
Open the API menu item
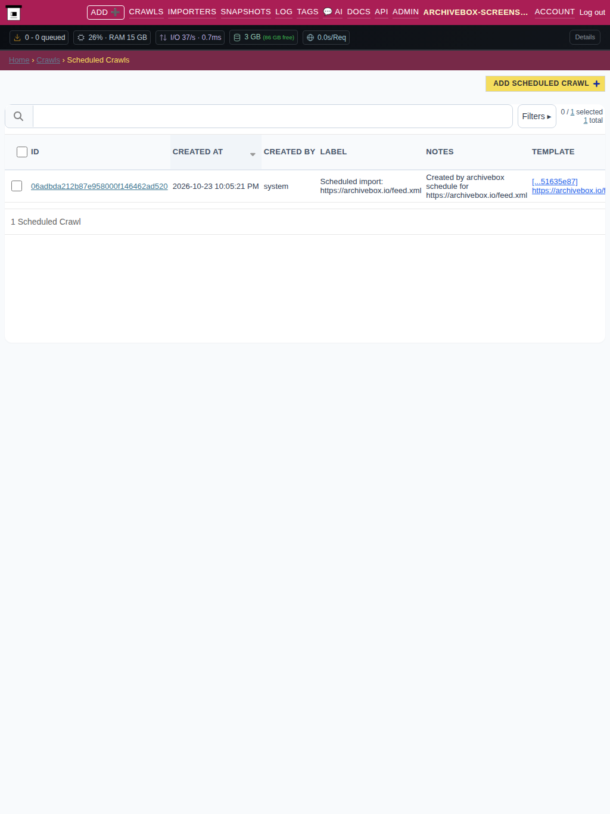[x=381, y=12]
